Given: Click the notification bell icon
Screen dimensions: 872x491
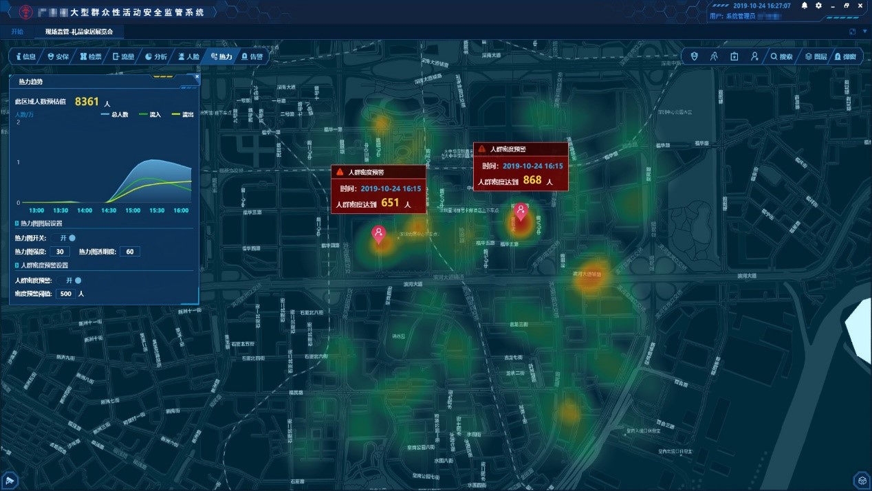Looking at the screenshot, I should [x=805, y=6].
